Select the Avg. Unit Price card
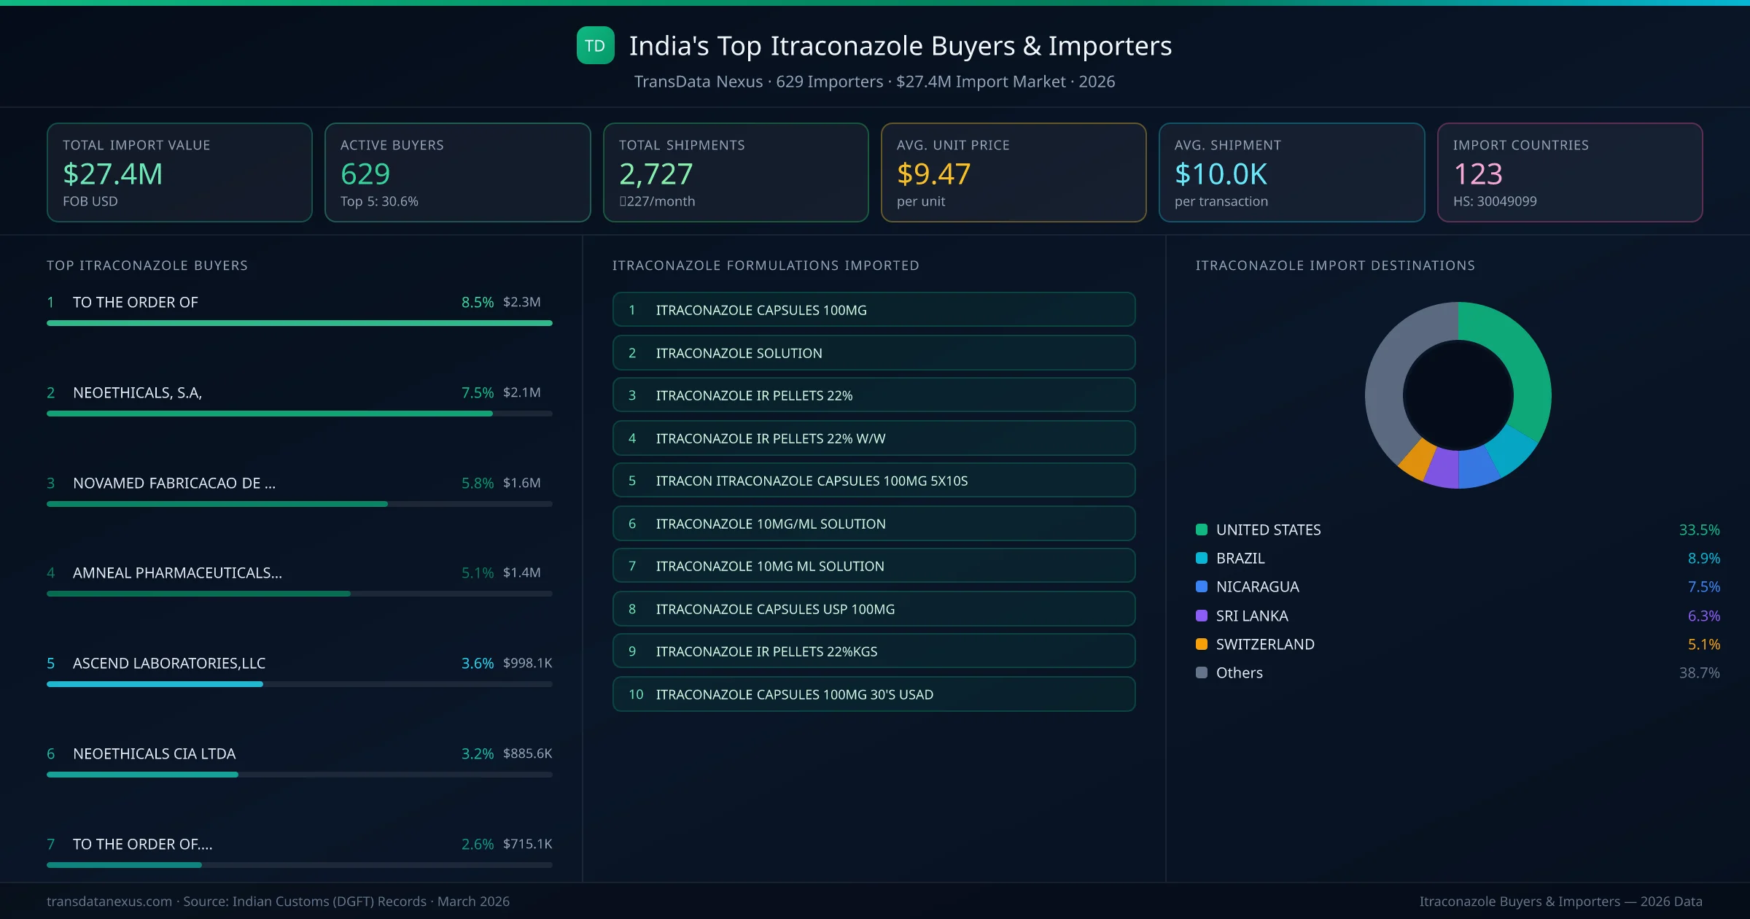This screenshot has height=919, width=1750. tap(1014, 172)
